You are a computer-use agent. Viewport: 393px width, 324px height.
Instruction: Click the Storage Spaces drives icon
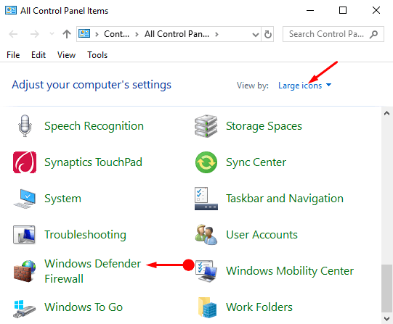pos(206,126)
